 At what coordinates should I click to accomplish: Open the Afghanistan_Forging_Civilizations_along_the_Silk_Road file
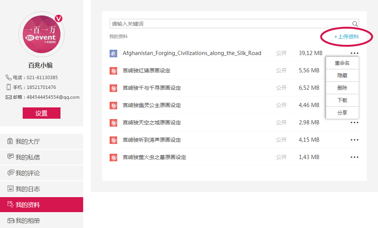192,53
